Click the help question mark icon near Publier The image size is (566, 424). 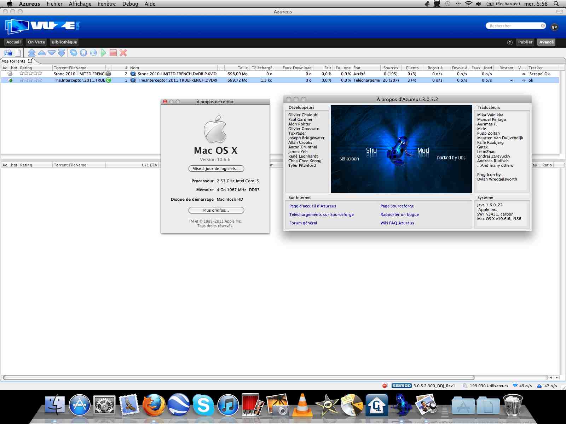[510, 42]
